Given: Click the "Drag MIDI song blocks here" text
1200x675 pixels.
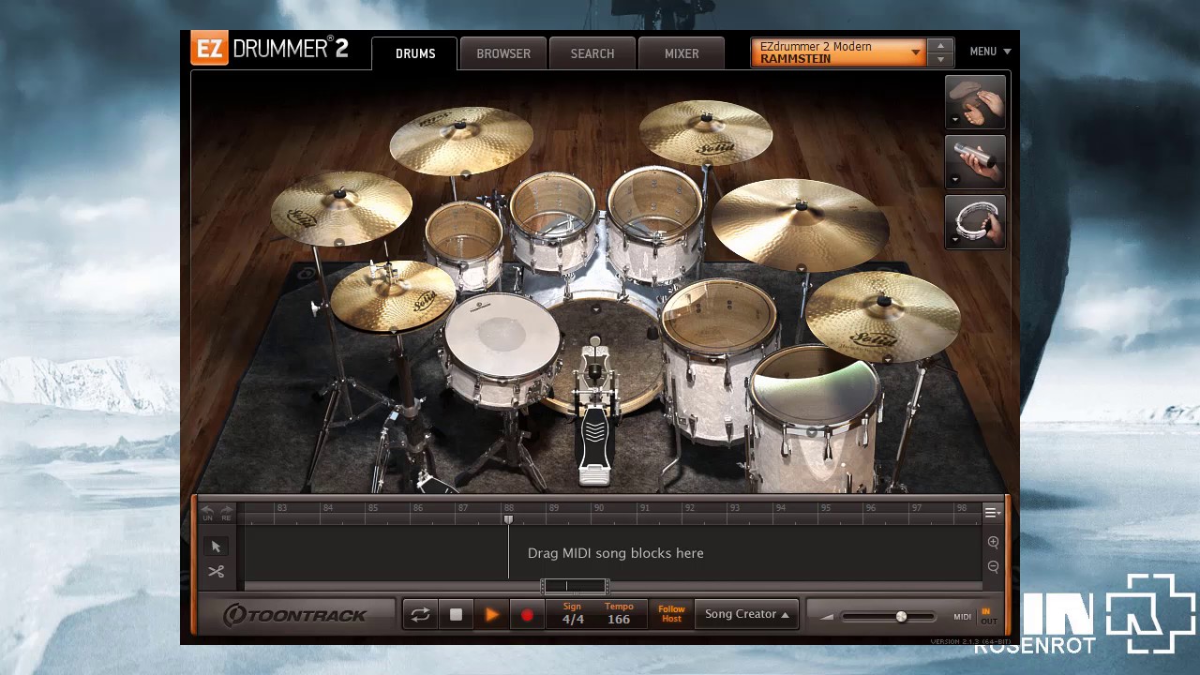Looking at the screenshot, I should tap(615, 553).
